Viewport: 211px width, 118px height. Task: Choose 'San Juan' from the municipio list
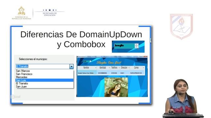pos(21,87)
